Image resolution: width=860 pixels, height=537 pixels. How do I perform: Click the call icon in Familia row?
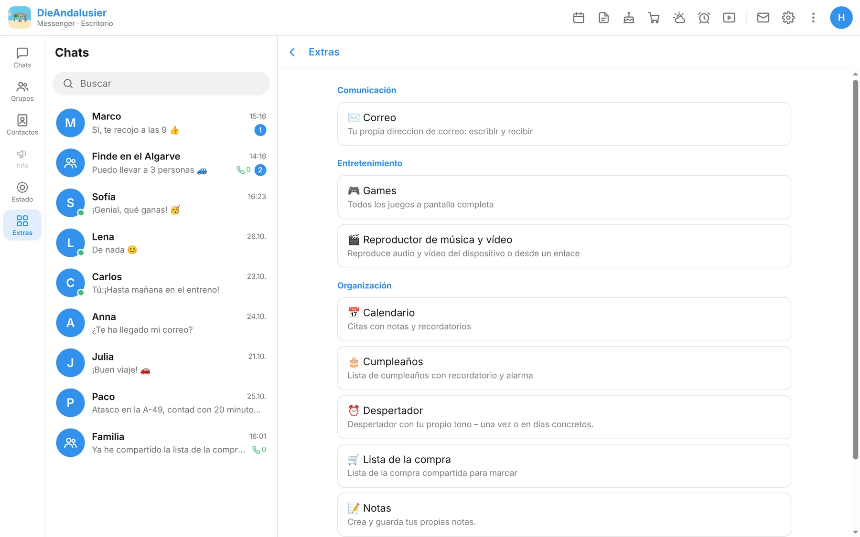256,450
